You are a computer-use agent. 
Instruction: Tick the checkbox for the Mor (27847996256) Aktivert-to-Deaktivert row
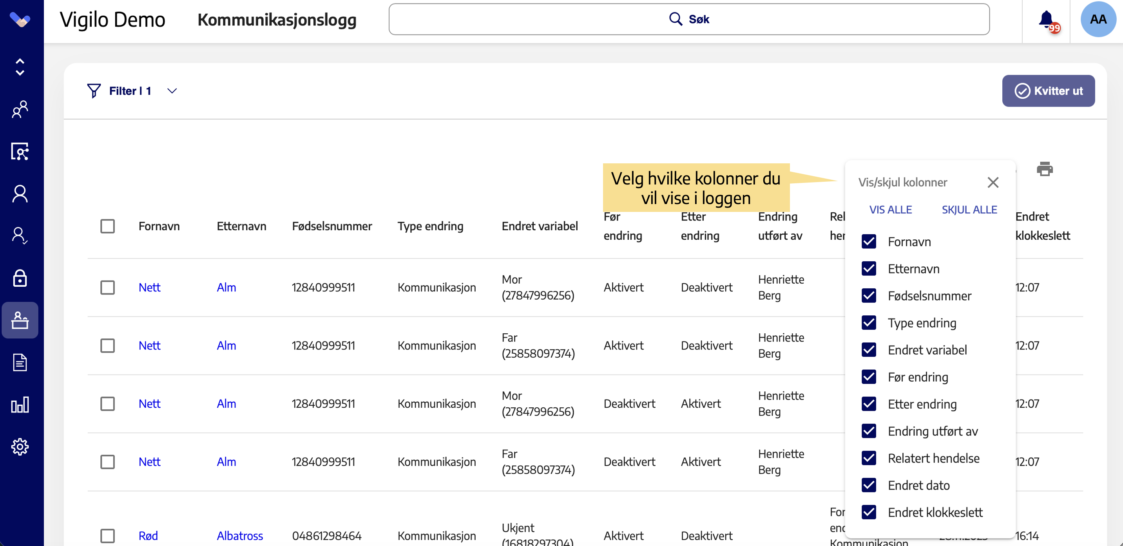107,287
